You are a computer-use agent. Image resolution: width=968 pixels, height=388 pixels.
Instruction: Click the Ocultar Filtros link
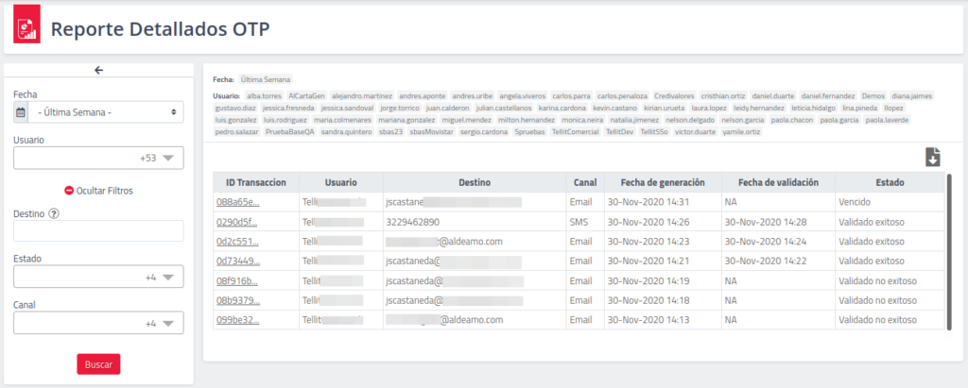[105, 190]
